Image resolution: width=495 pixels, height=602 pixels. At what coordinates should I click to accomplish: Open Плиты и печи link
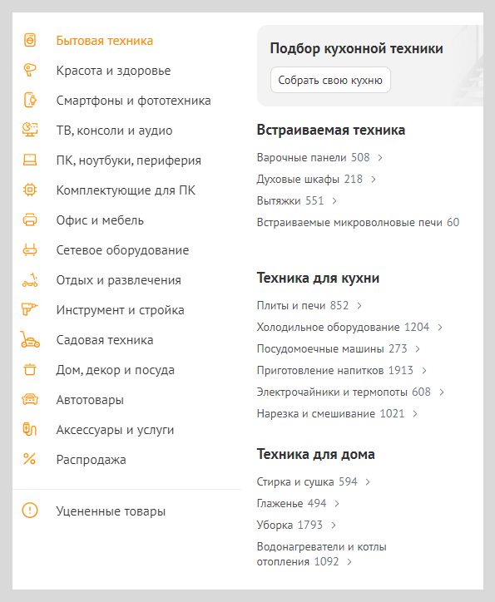[x=290, y=306]
